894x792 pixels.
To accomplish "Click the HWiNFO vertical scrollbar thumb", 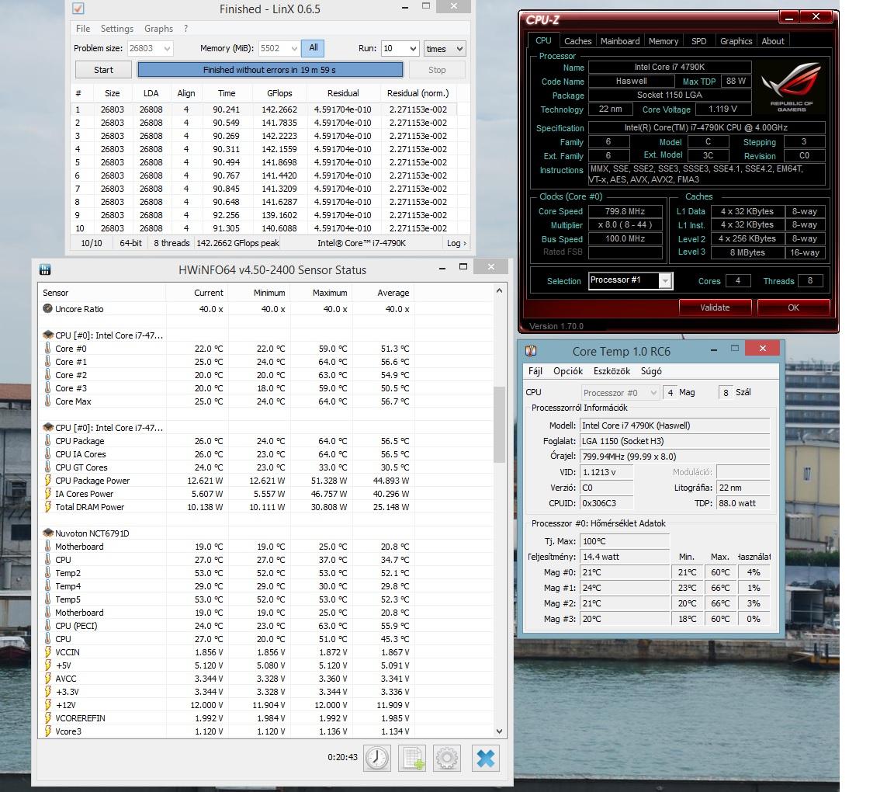I will pos(499,425).
